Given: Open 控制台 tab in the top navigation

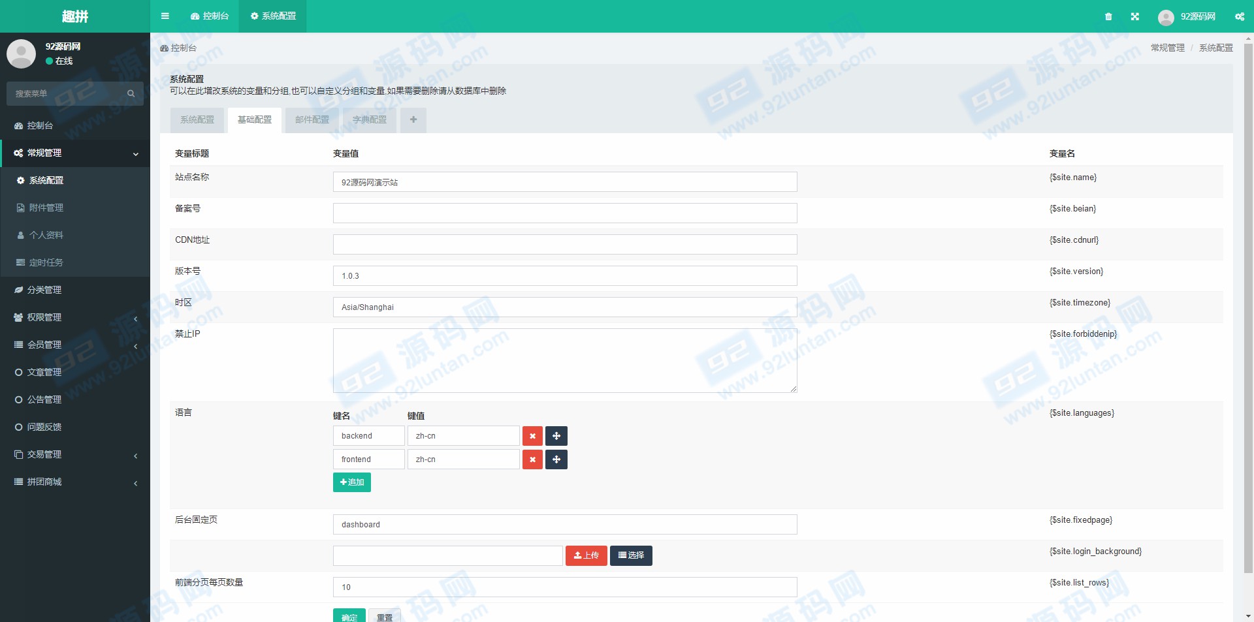Looking at the screenshot, I should click(210, 16).
